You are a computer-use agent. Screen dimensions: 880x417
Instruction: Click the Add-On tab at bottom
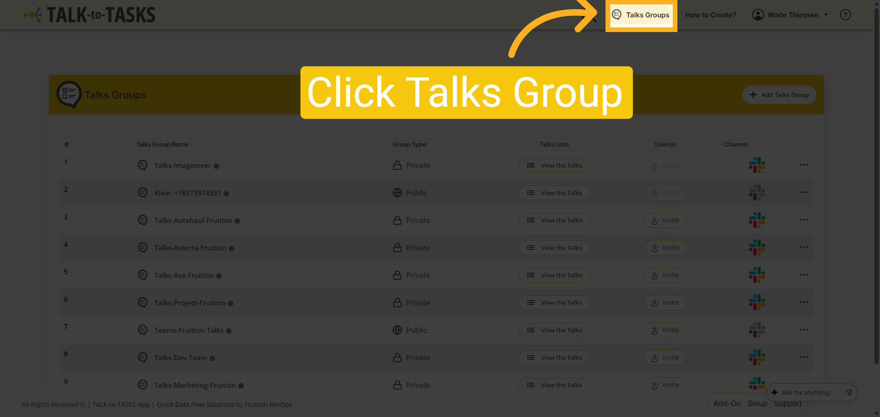point(727,403)
